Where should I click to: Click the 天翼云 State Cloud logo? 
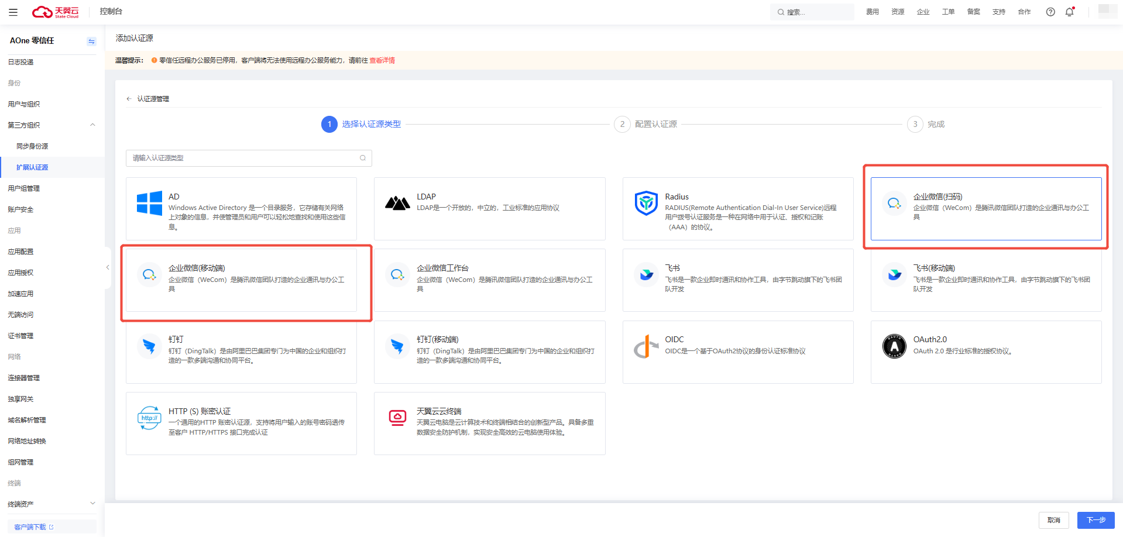55,12
